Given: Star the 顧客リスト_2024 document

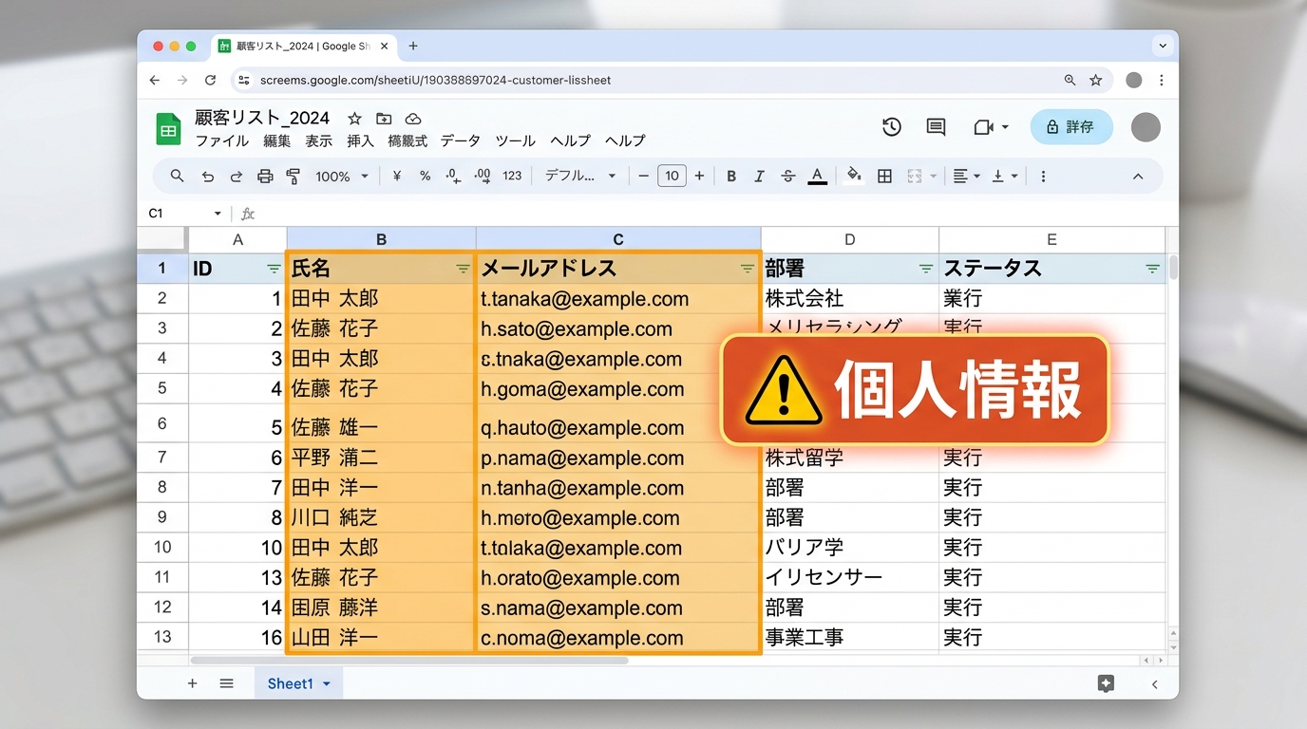Looking at the screenshot, I should (x=354, y=119).
